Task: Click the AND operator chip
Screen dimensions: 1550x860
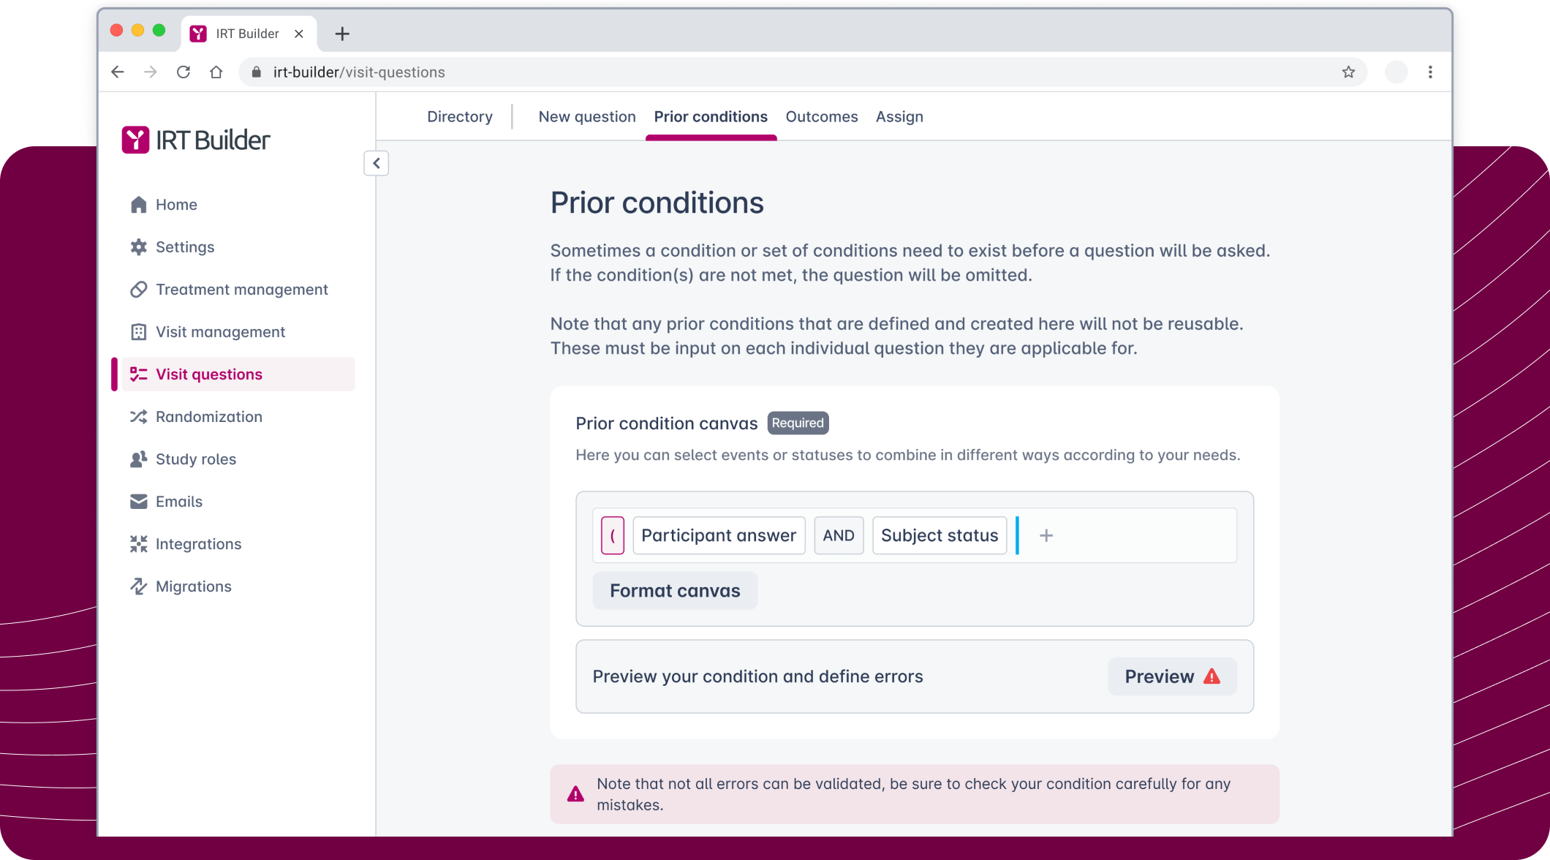Action: click(838, 535)
